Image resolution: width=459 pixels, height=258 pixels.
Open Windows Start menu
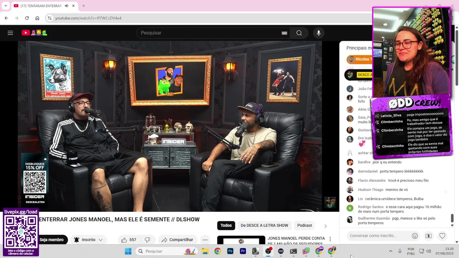click(128, 251)
